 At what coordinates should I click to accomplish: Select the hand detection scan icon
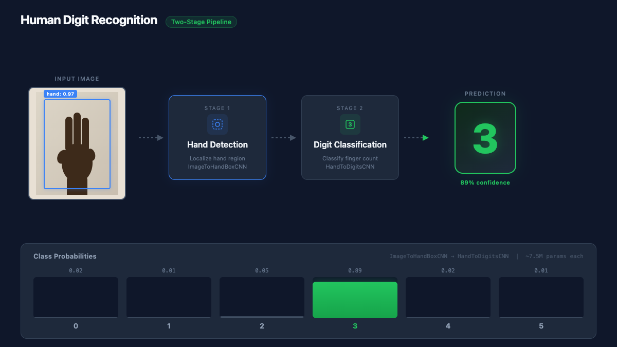pos(217,124)
